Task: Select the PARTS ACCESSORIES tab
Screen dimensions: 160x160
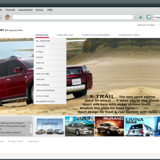Action: [x=96, y=35]
